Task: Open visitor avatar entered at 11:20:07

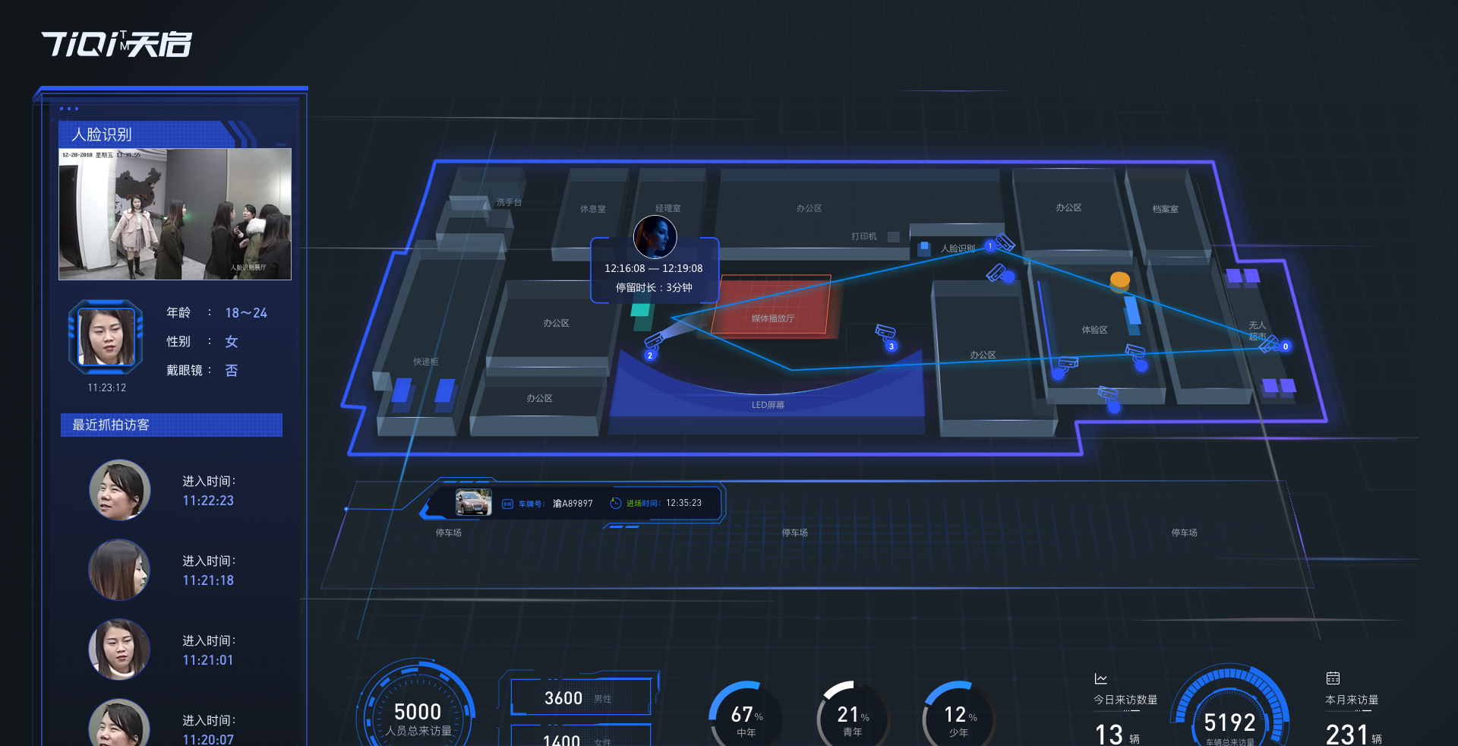Action: (x=118, y=722)
